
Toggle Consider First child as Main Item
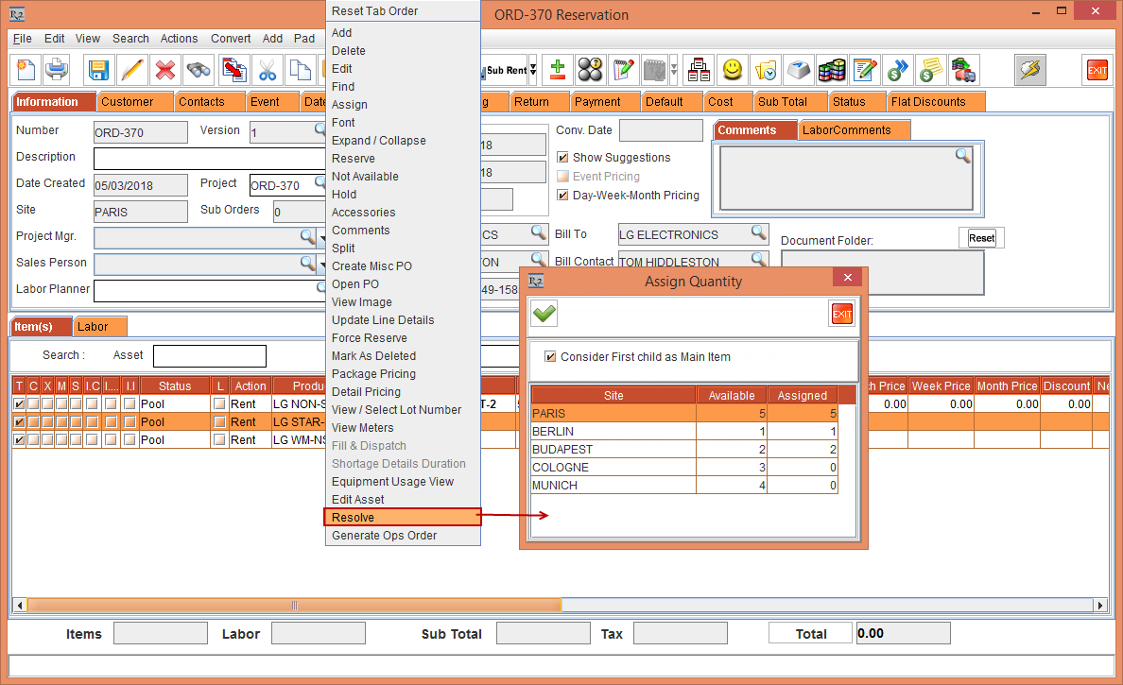point(550,357)
